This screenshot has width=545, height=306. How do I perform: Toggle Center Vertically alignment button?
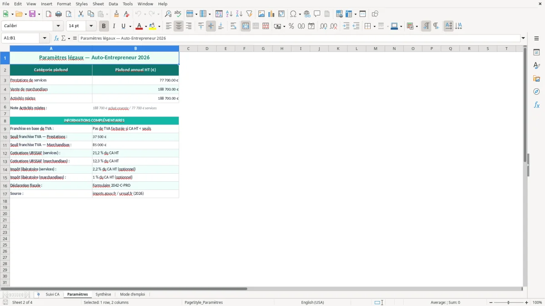tap(211, 26)
